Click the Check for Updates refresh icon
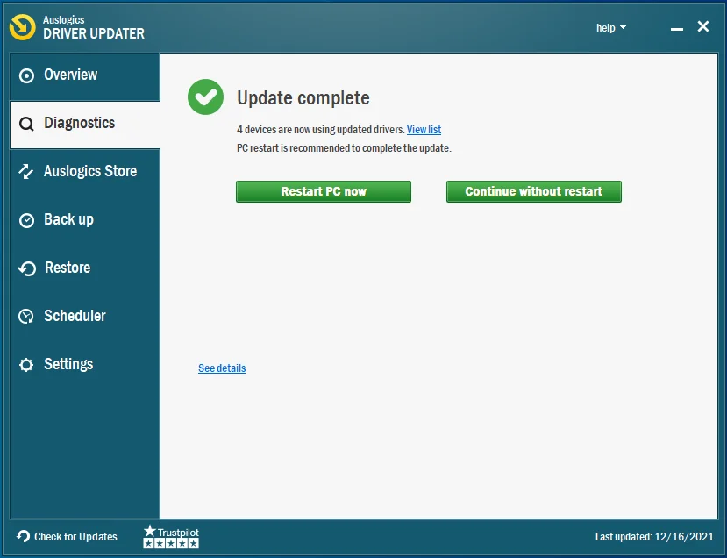This screenshot has height=558, width=727. coord(23,536)
